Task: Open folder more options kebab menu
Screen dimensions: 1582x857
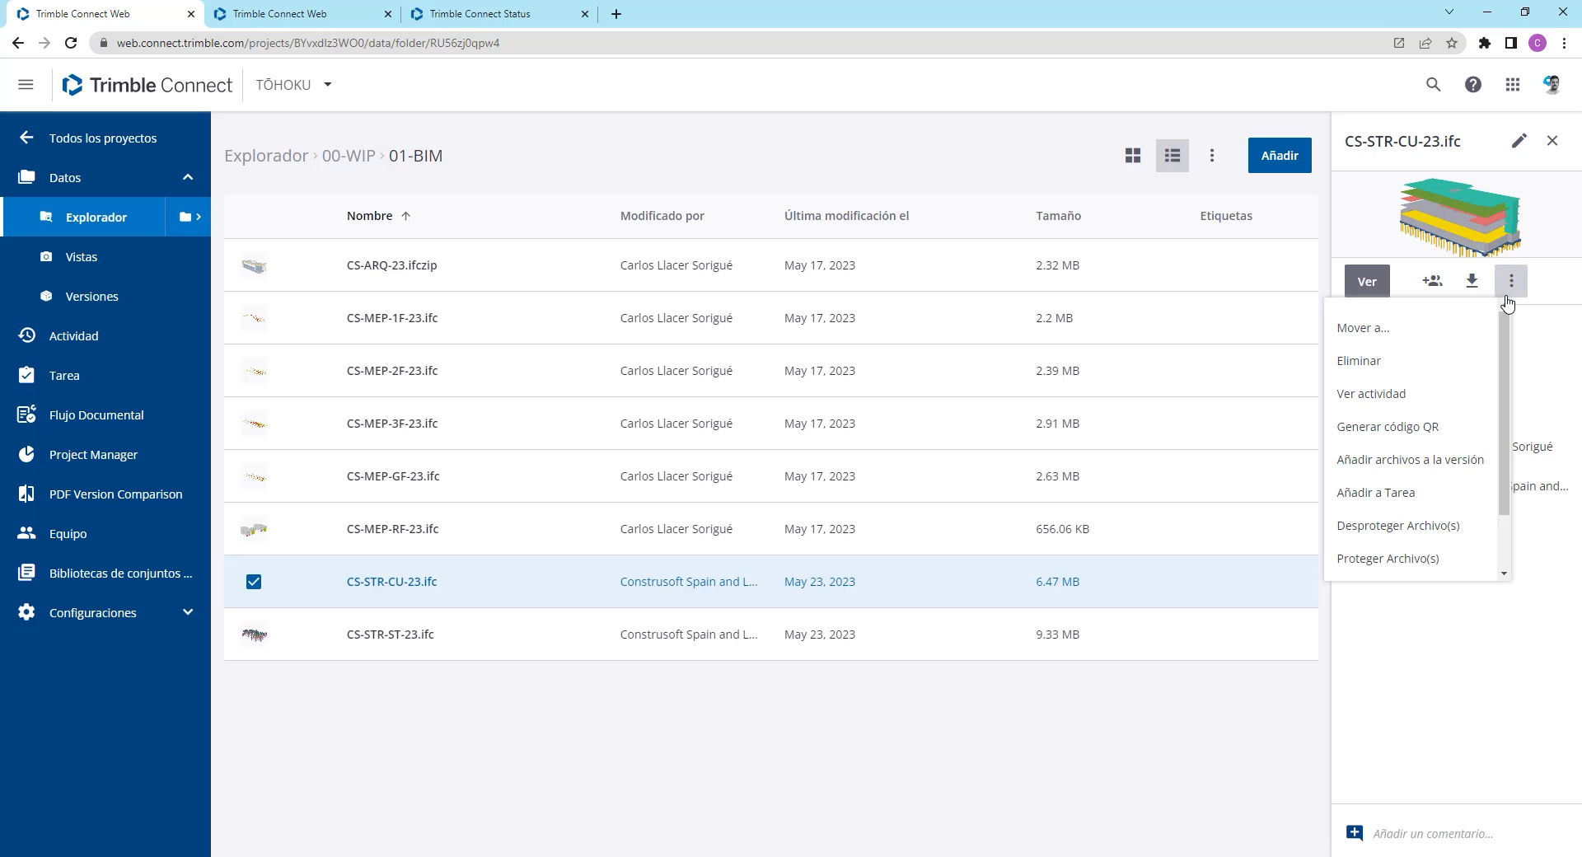Action: tap(1212, 156)
